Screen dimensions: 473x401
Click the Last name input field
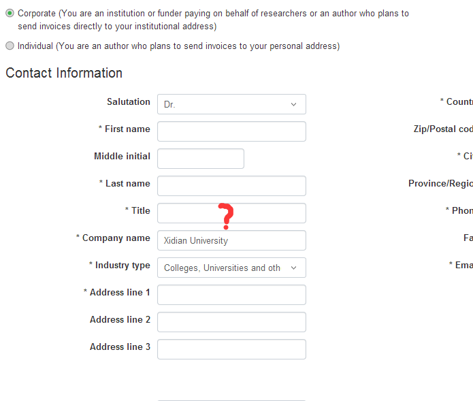tap(231, 186)
